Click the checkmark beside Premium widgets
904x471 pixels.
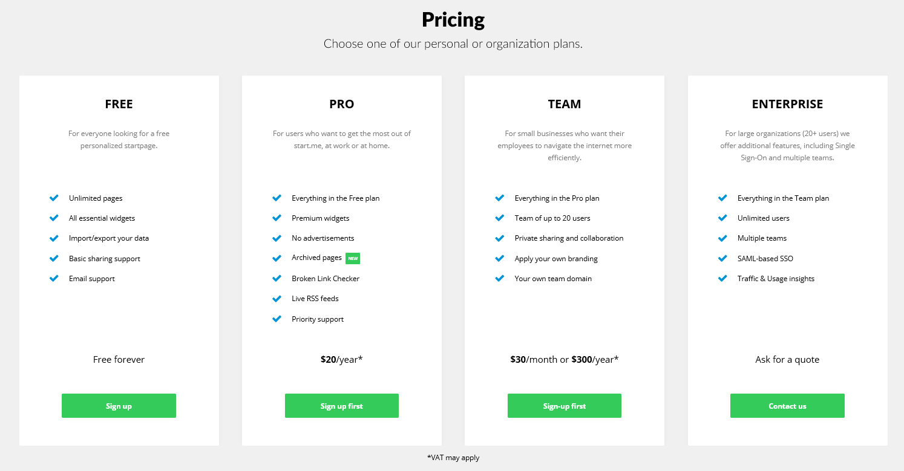point(277,218)
